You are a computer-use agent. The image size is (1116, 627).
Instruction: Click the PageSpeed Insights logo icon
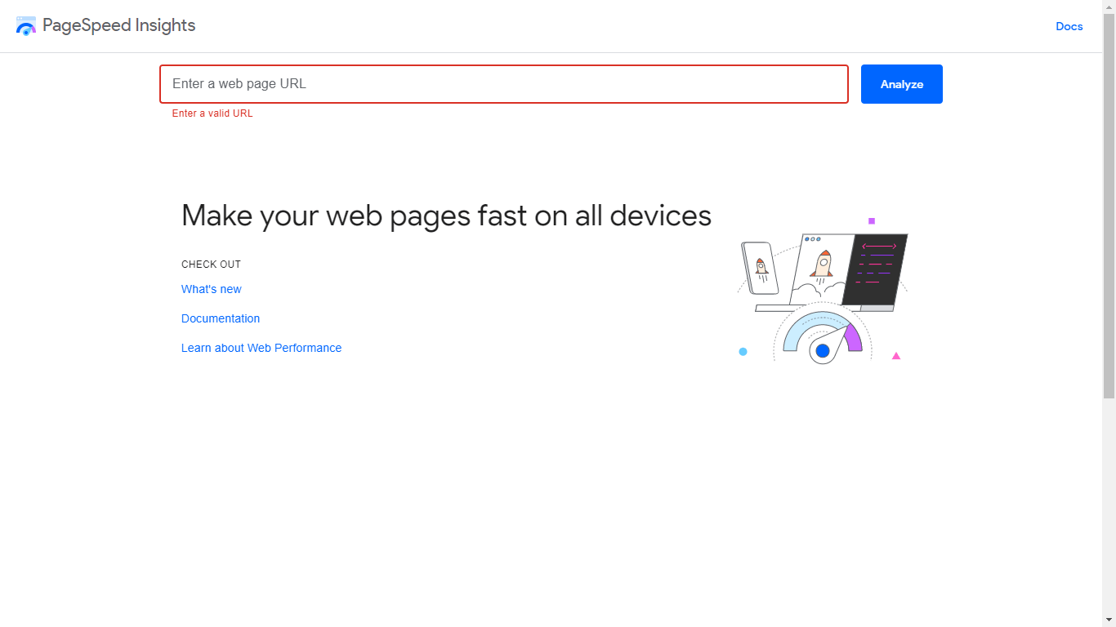tap(26, 26)
